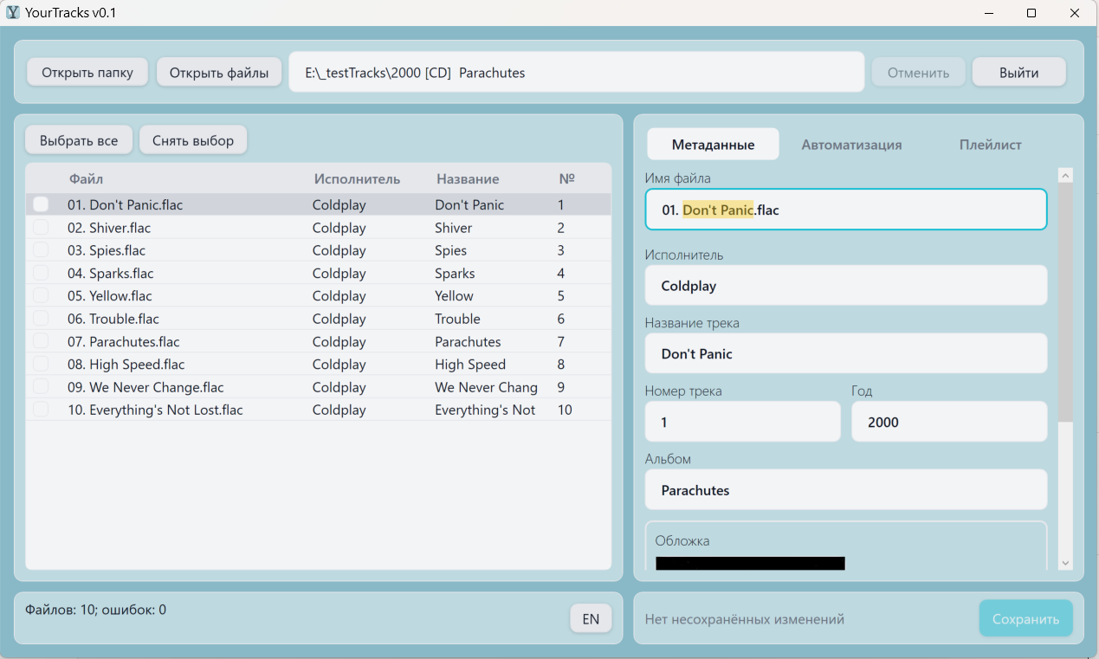Select the file 09. We Never Change.flac
Screen dimensions: 1099x659
pos(318,387)
